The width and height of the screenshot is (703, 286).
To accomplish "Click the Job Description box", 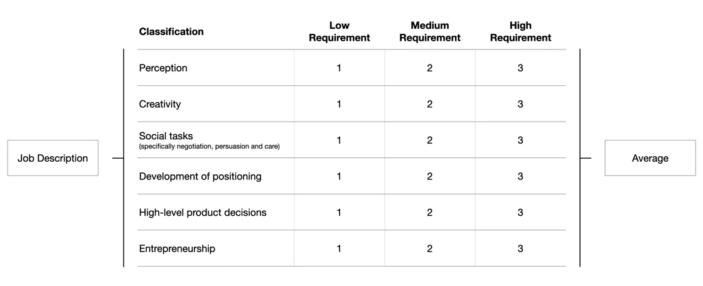I will (x=53, y=158).
